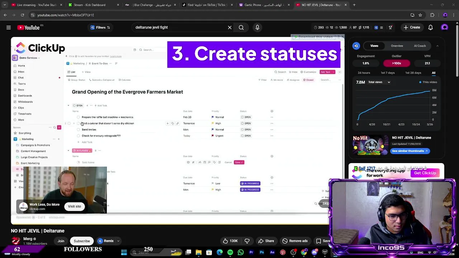Open the Merg channel name link
459x258 pixels.
tap(28, 239)
